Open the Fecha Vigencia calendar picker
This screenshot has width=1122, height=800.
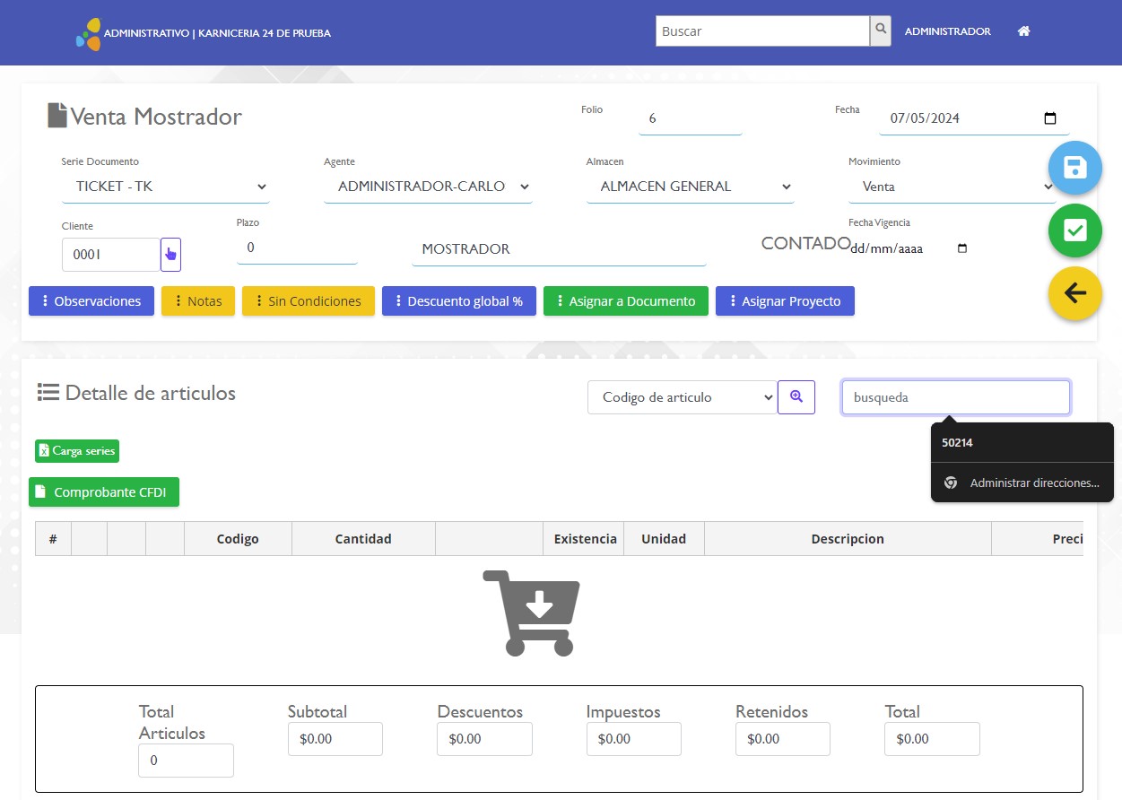(962, 248)
